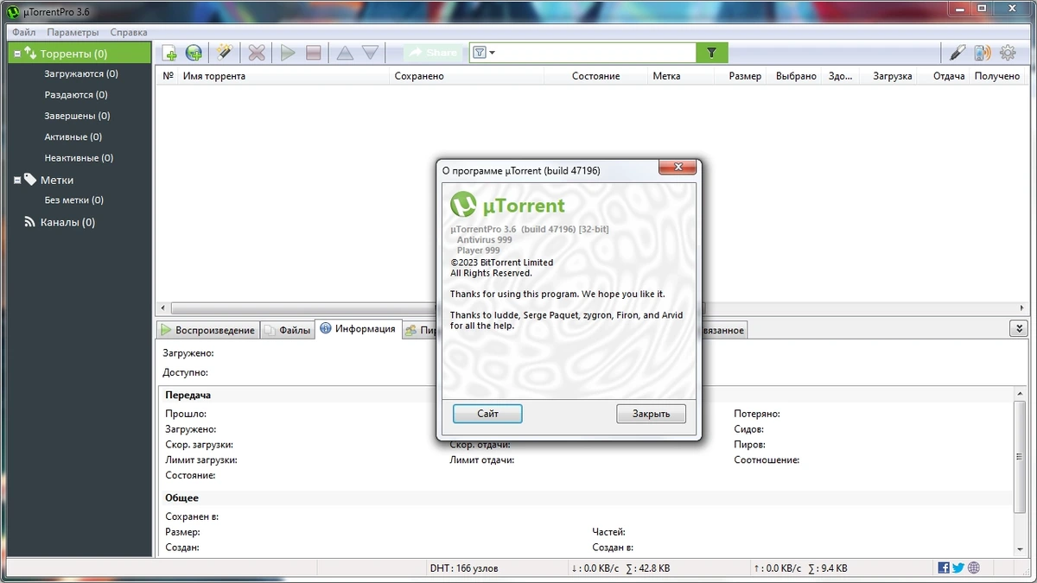Viewport: 1037px width, 583px height.
Task: Sort by № column header
Action: [x=168, y=76]
